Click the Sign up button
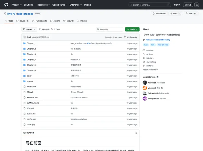The image size is (203, 151). [188, 5]
